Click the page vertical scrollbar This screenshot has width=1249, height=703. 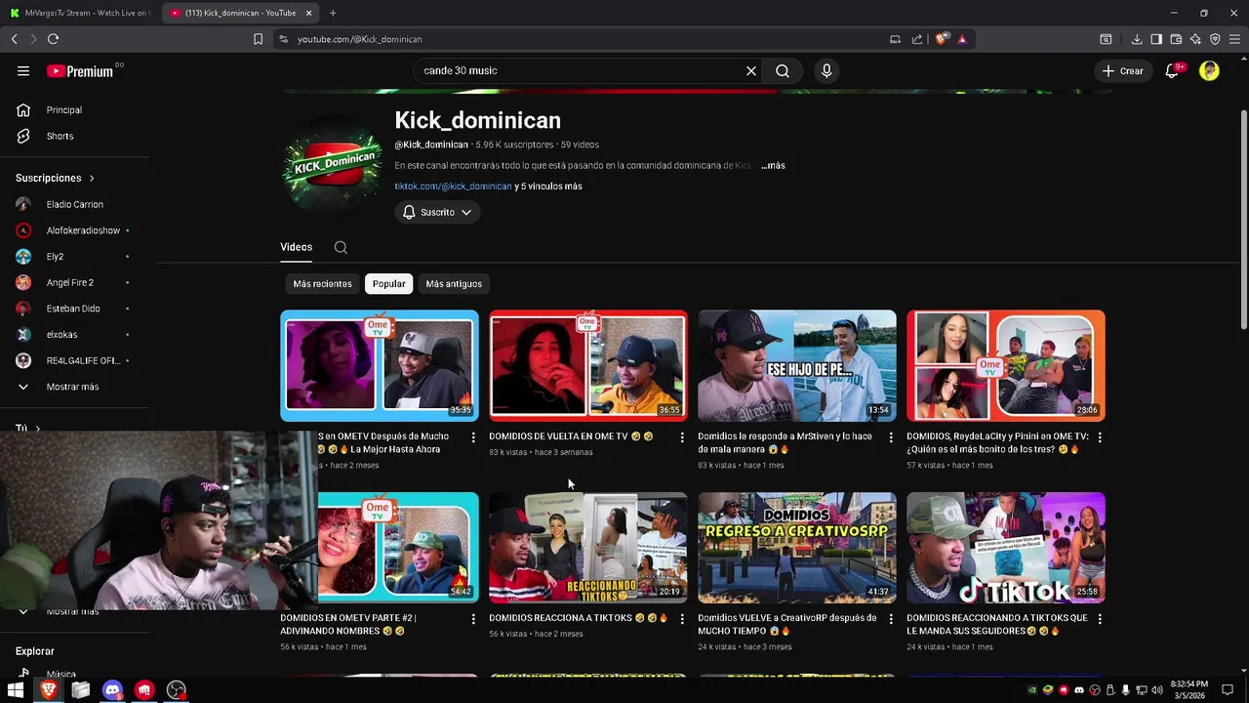click(x=1243, y=220)
